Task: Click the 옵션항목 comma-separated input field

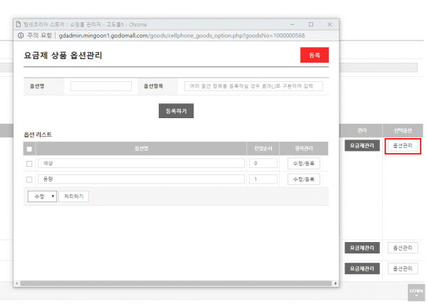Action: pyautogui.click(x=253, y=86)
